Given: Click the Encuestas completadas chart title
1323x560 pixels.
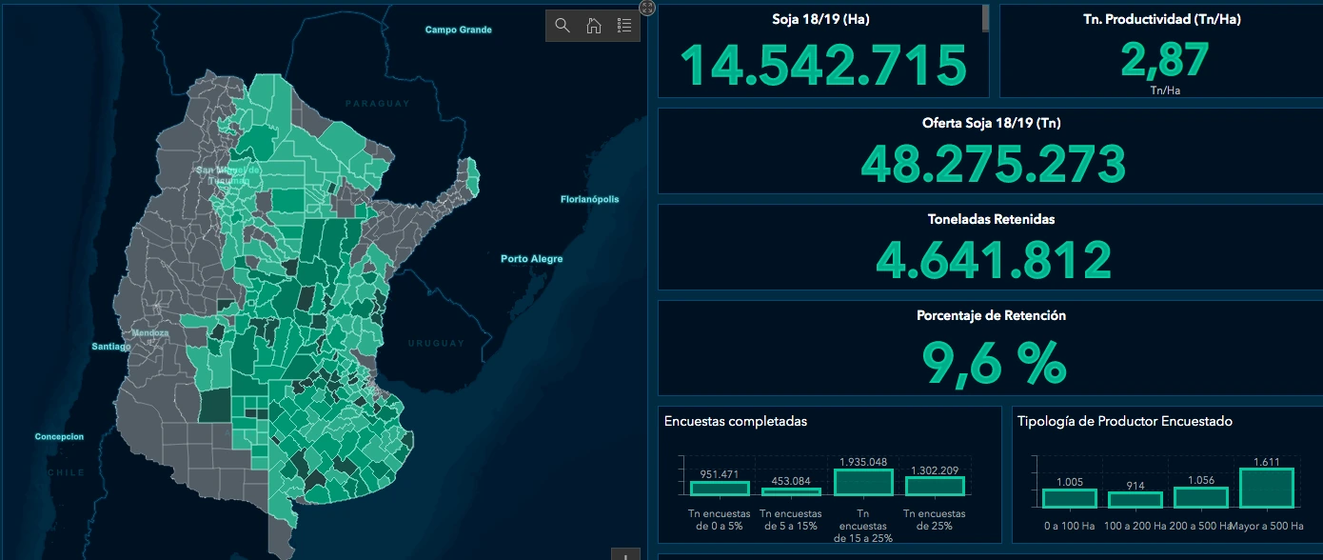Looking at the screenshot, I should point(736,421).
